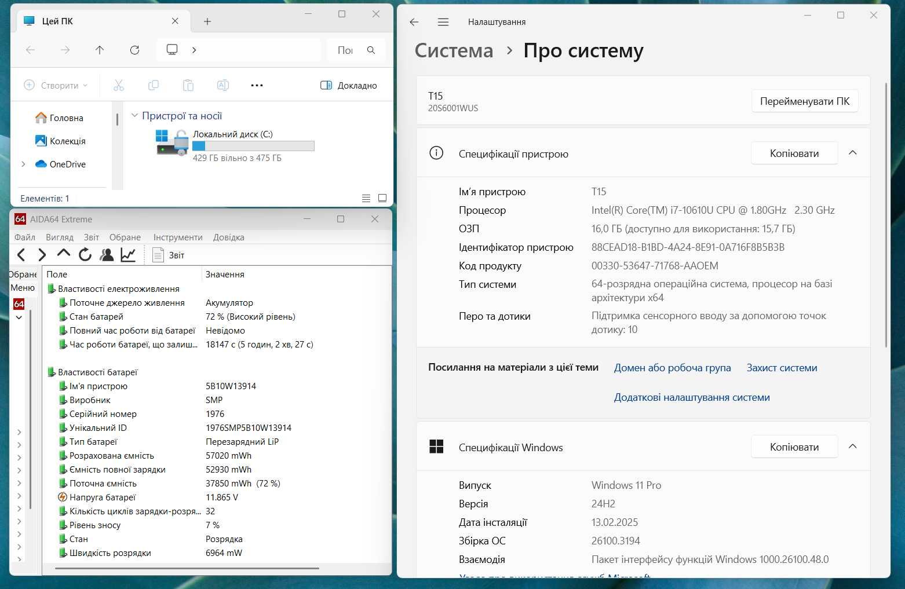Image resolution: width=905 pixels, height=589 pixels.
Task: Select OneDrive in File Explorer sidebar
Action: pyautogui.click(x=60, y=164)
